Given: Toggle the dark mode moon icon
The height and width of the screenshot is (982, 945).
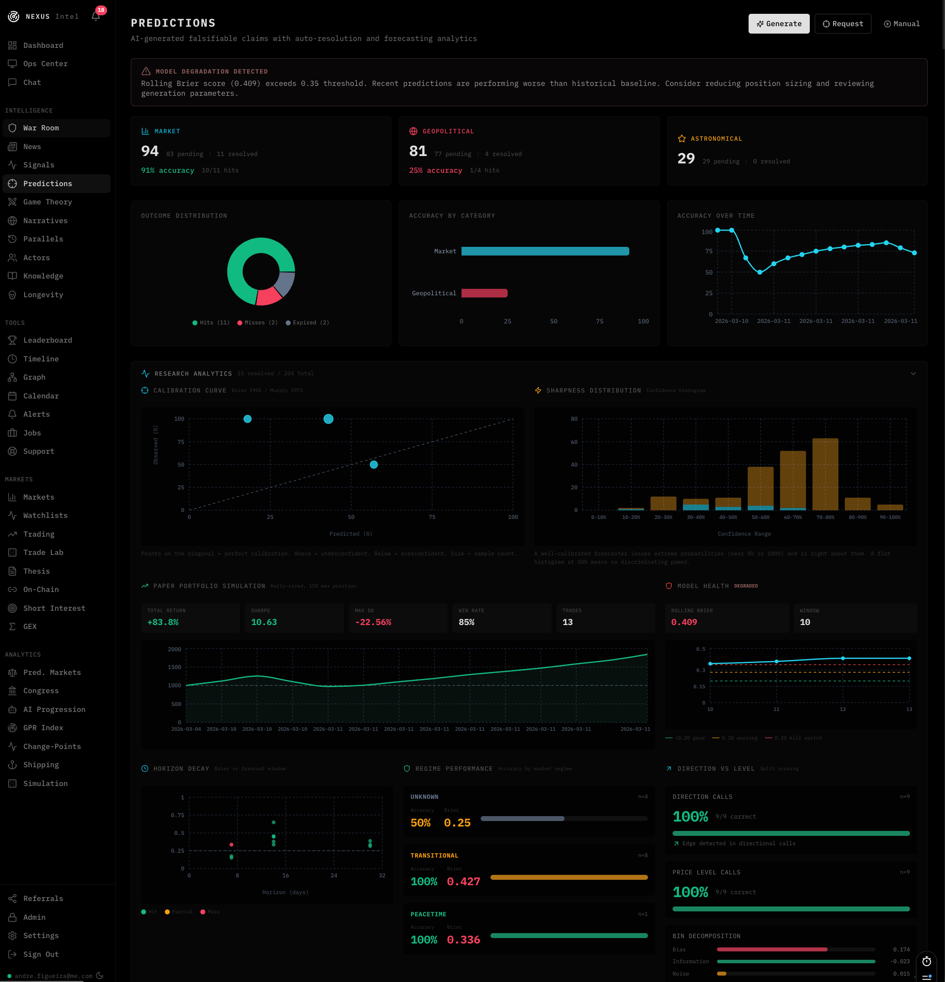Looking at the screenshot, I should (100, 976).
